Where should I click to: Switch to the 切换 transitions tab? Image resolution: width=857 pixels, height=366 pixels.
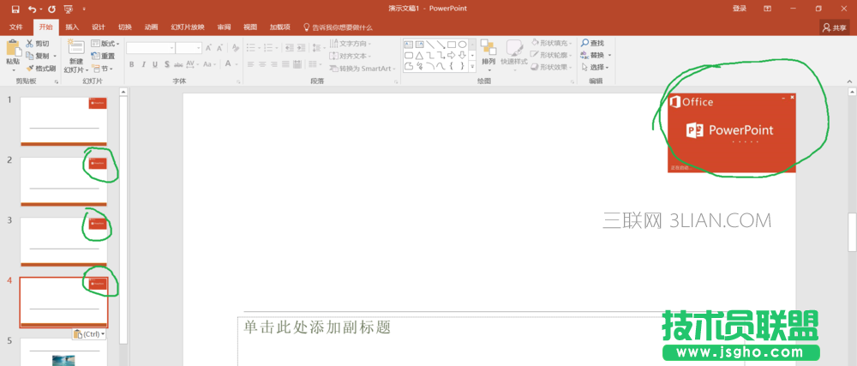(125, 27)
